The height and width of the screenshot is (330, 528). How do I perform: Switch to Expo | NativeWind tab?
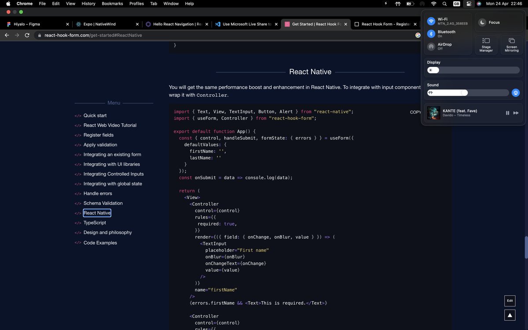(107, 24)
